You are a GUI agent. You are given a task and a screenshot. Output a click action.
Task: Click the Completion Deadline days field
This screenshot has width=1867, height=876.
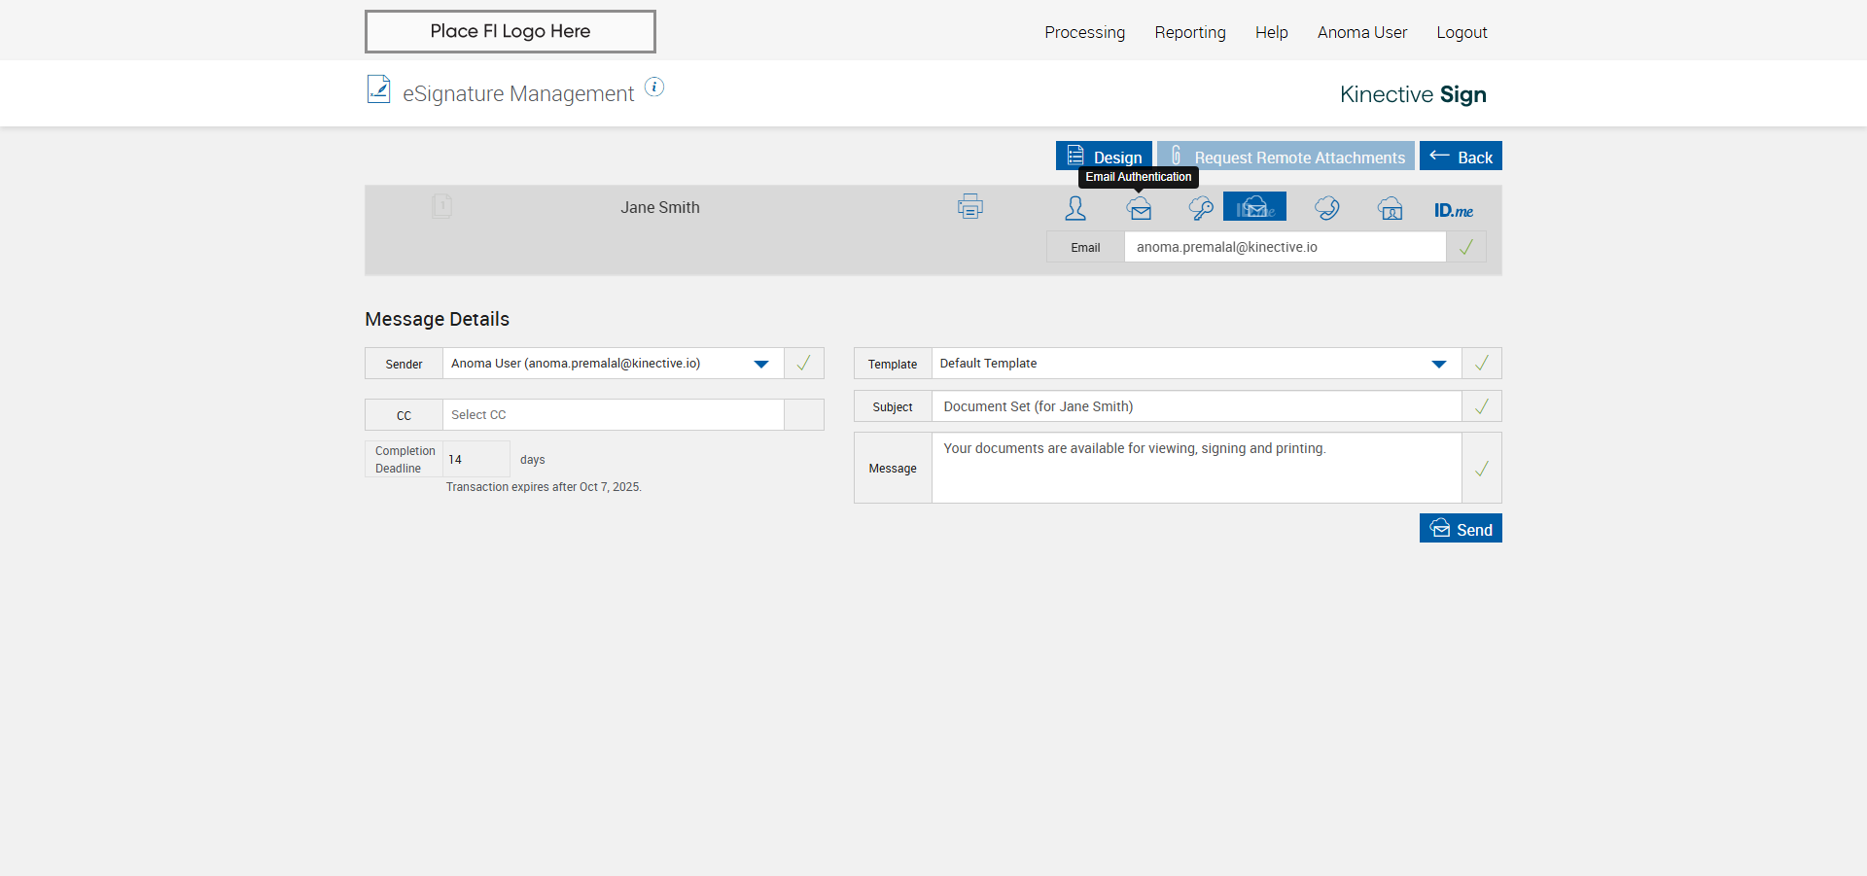476,459
